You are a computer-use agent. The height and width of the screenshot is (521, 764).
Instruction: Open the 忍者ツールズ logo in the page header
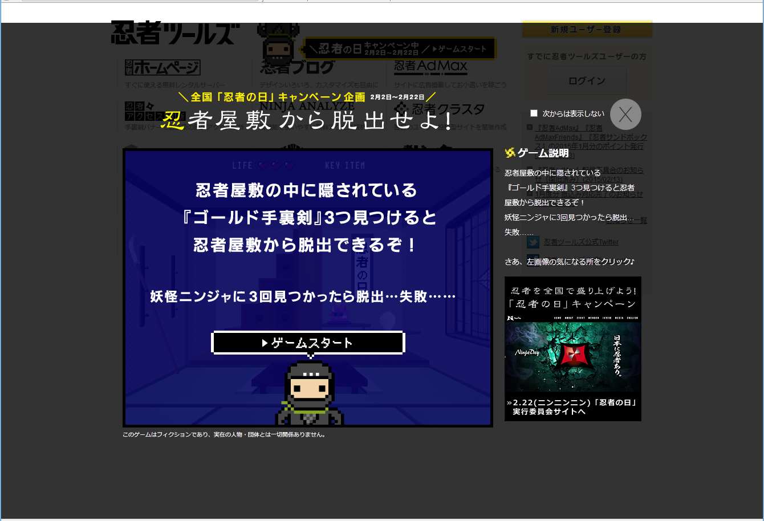click(x=175, y=33)
